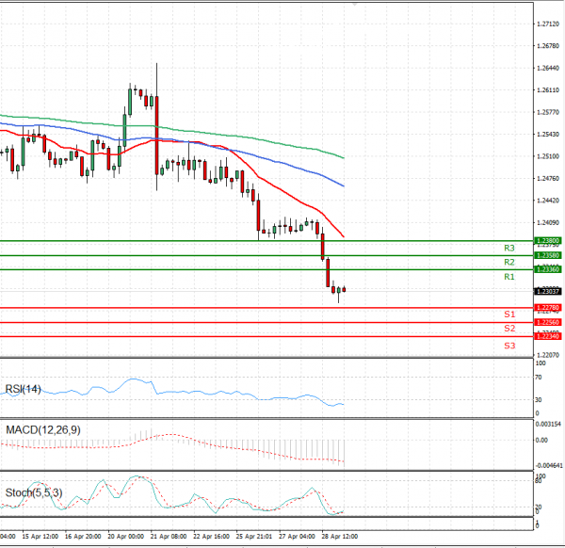Click the S1 support label
The width and height of the screenshot is (565, 548).
[x=508, y=314]
